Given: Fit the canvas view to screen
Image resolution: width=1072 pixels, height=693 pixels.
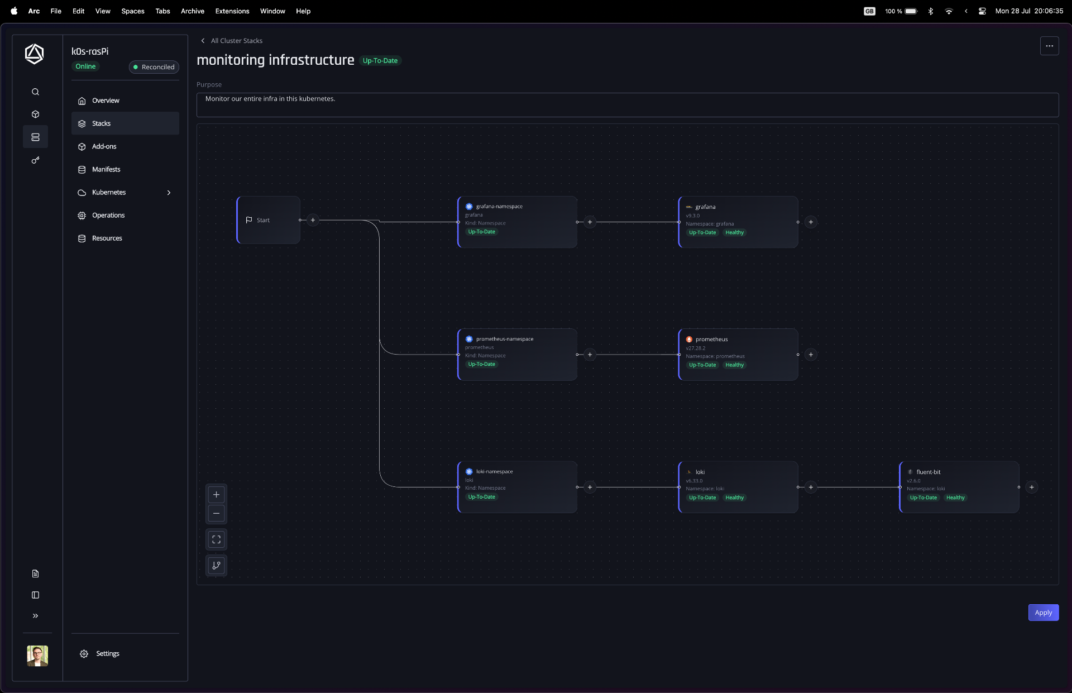Looking at the screenshot, I should 217,539.
